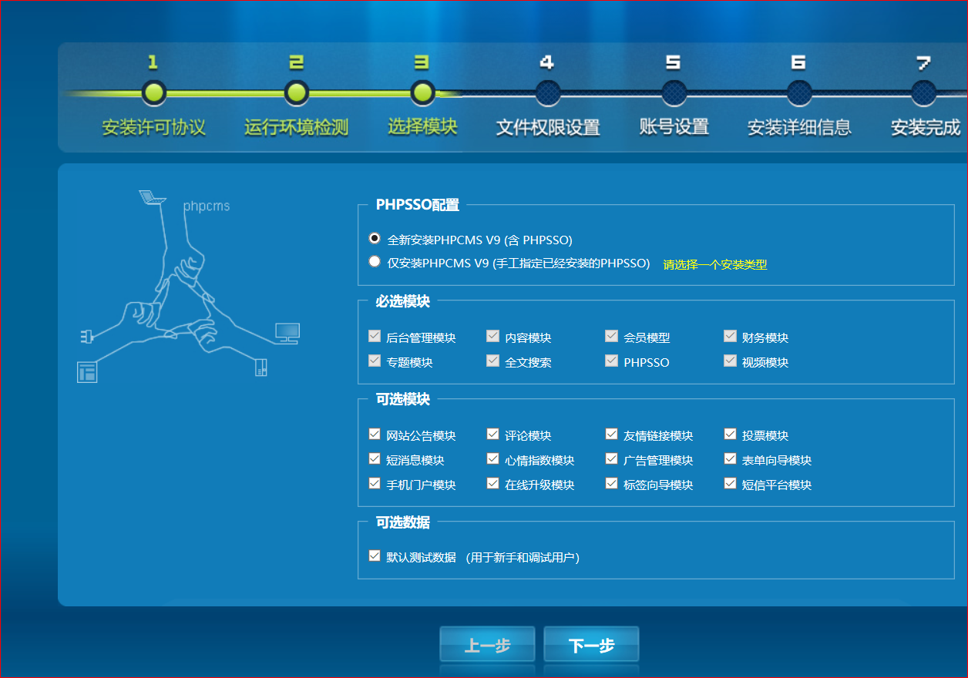Click the step 5 account settings circle

[x=674, y=93]
